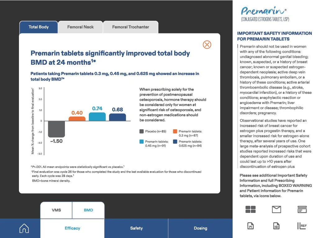Click the gray Placebo legend swatch
318x238 pixels.
(x=142, y=131)
